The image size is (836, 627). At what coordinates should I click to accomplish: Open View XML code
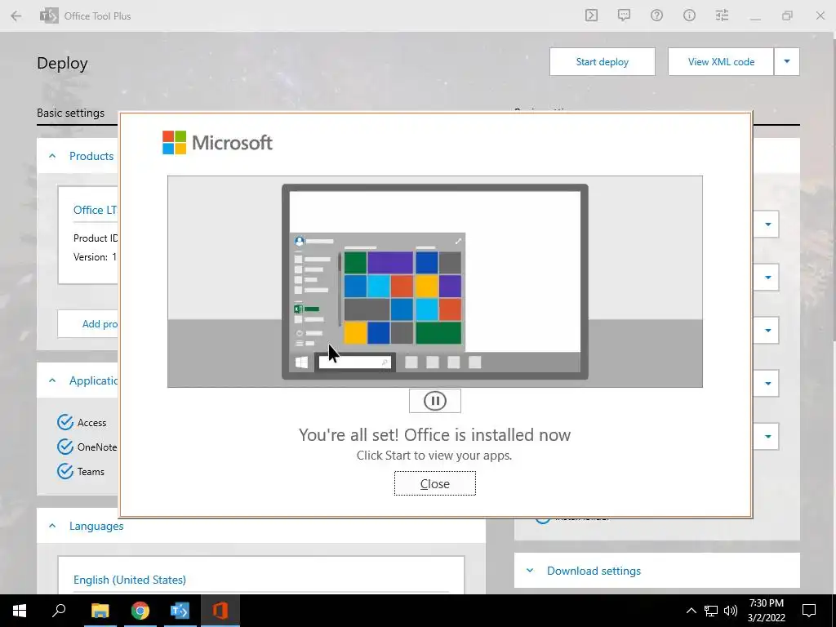click(x=721, y=62)
